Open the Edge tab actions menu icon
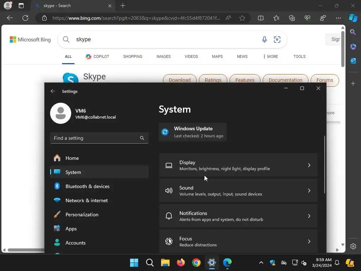The width and height of the screenshot is (361, 271). click(21, 6)
